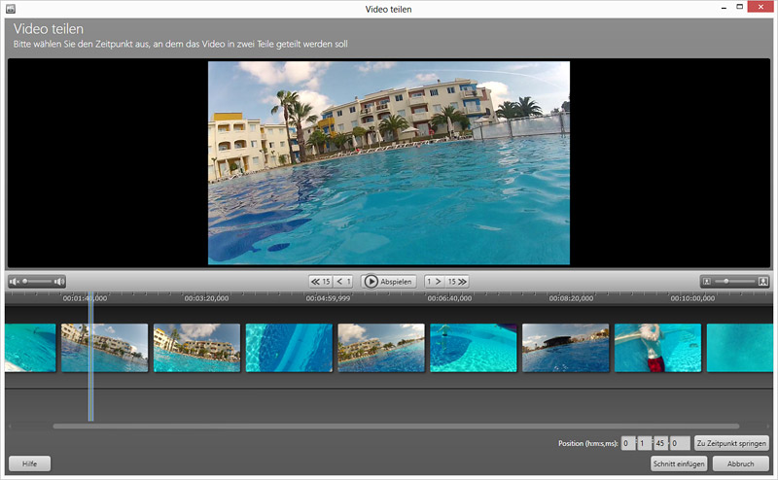Viewport: 778px width, 480px height.
Task: Click the small thumbnail zoom-out icon
Action: 706,281
